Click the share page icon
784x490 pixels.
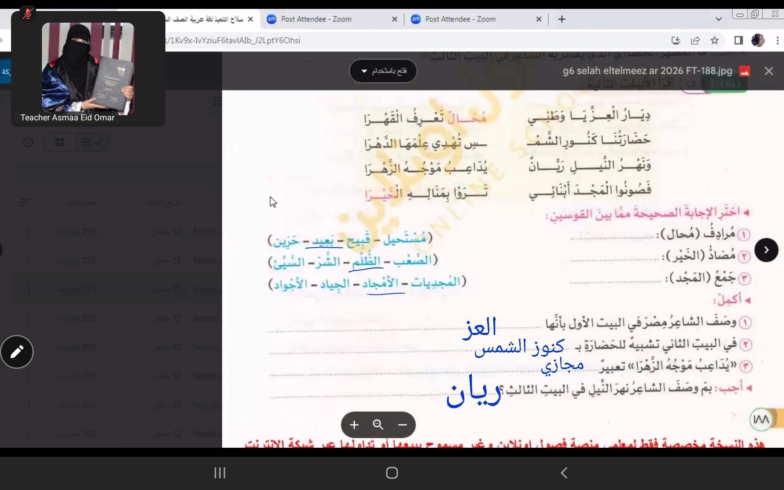click(695, 40)
